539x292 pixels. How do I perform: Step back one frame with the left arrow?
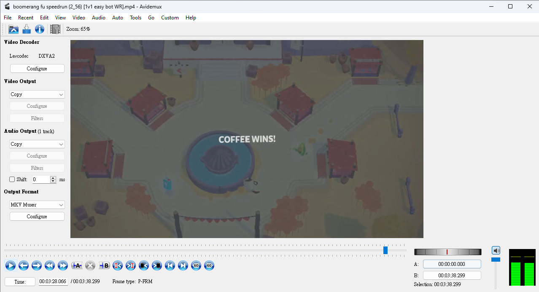point(24,265)
